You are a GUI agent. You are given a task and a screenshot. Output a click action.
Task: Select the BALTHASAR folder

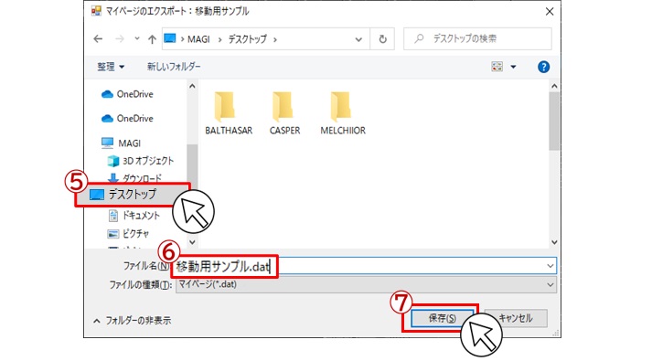click(x=229, y=113)
